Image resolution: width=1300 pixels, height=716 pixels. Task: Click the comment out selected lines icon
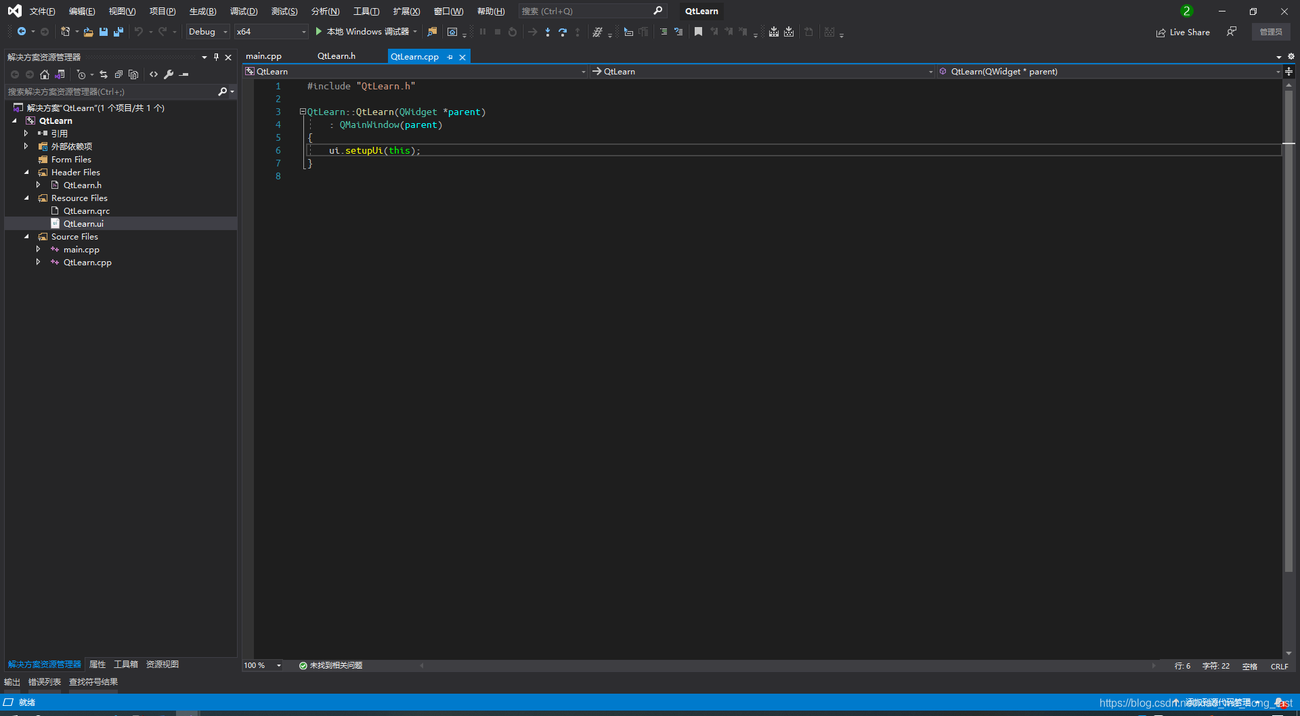tap(664, 32)
